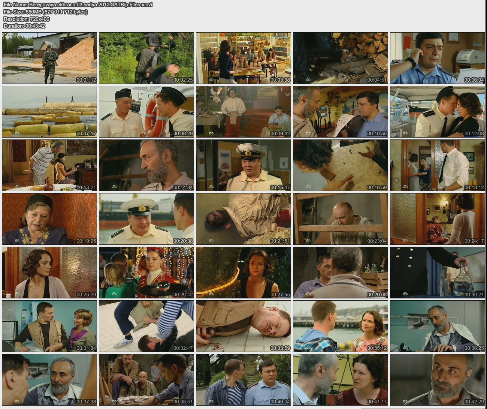
Task: Click the street fight frame at 00:32:47
Action: [x=146, y=326]
